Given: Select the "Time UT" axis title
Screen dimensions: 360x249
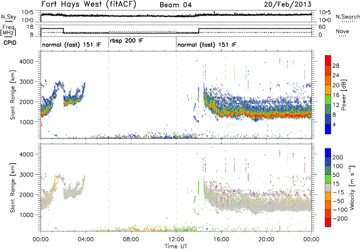Looking at the screenshot, I should 176,246.
